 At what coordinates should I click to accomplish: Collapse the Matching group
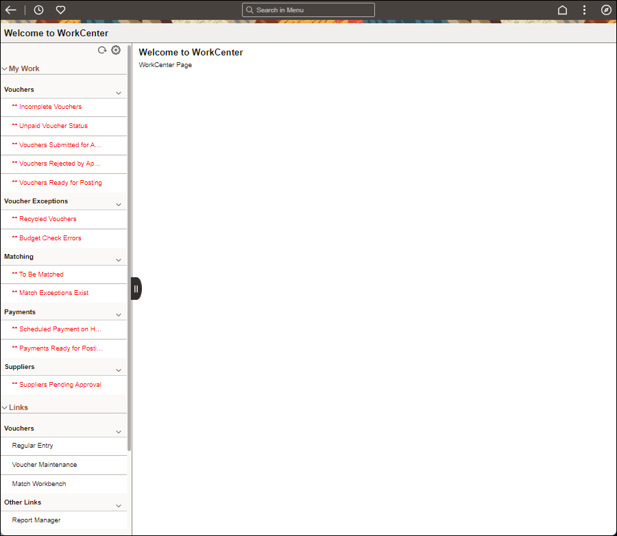[x=119, y=260]
